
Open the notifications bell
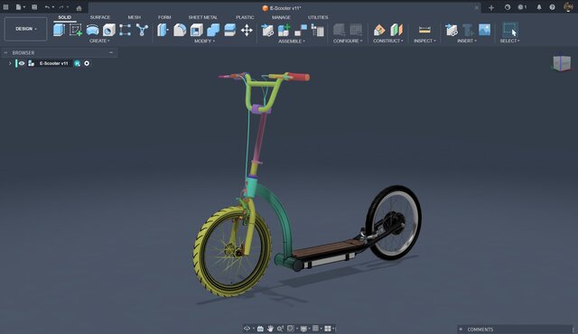(x=539, y=7)
